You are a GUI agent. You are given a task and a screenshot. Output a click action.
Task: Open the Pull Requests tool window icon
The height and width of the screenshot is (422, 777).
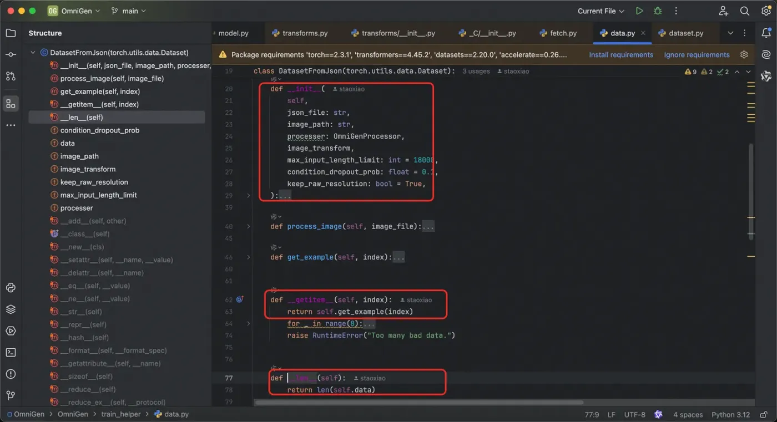point(11,76)
